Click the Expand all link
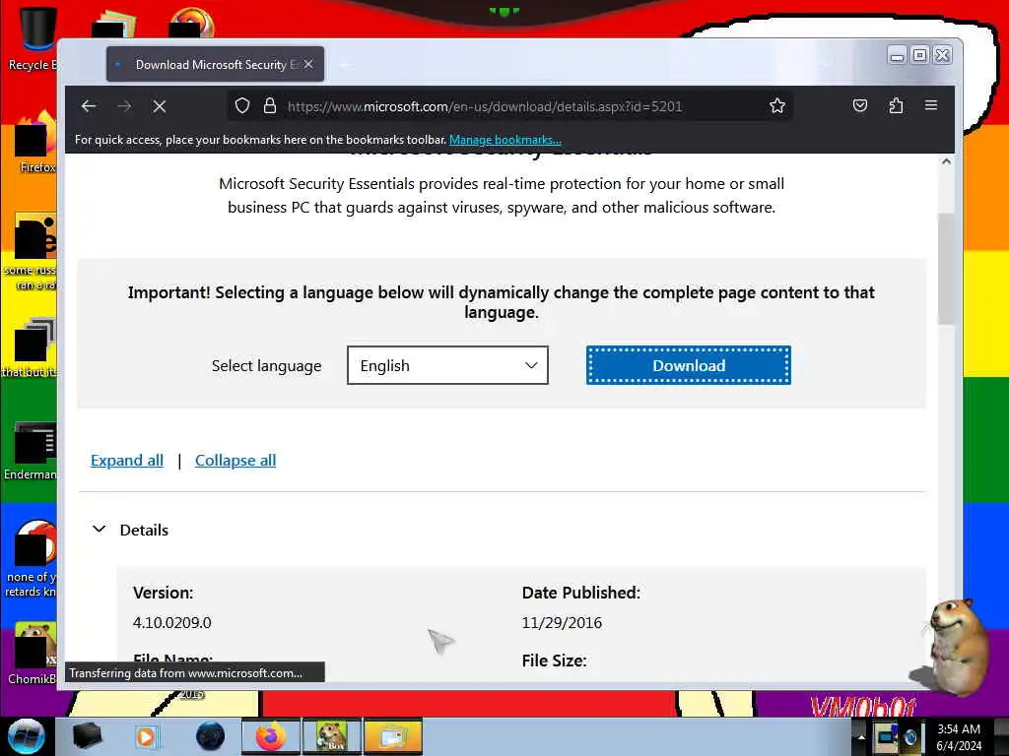The height and width of the screenshot is (756, 1009). [x=127, y=461]
